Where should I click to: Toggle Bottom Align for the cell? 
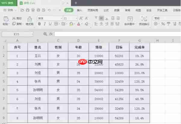pyautogui.click(x=107, y=18)
